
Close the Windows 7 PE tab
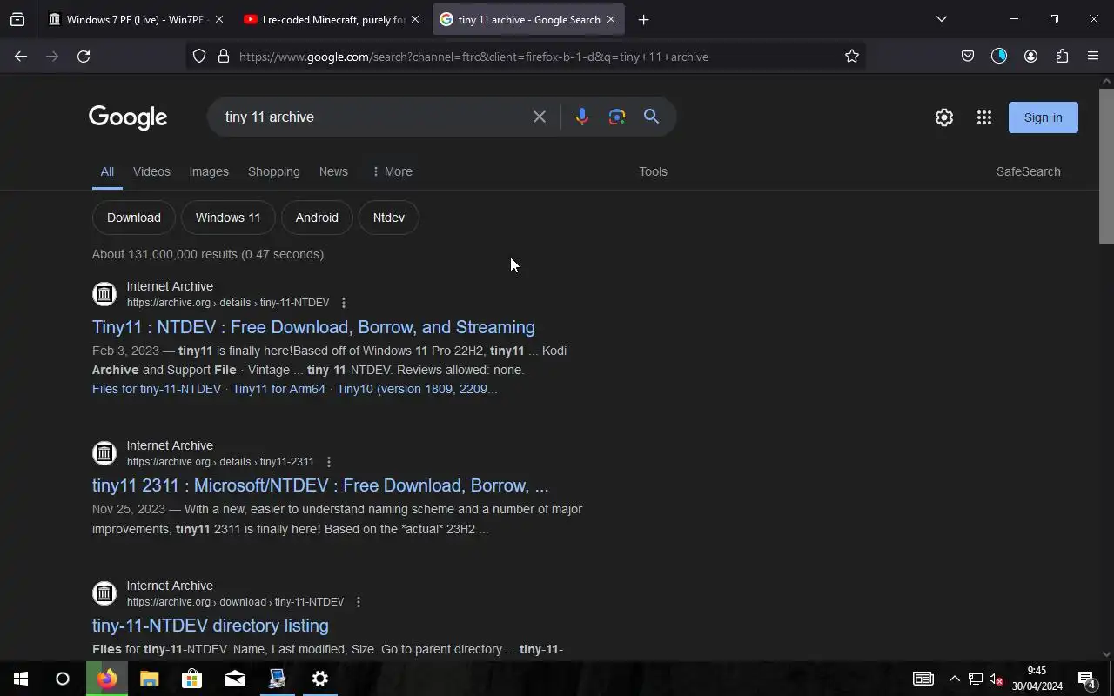(219, 19)
